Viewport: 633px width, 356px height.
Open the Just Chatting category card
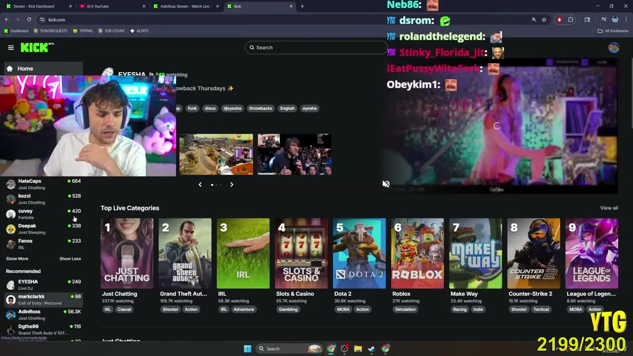(127, 253)
